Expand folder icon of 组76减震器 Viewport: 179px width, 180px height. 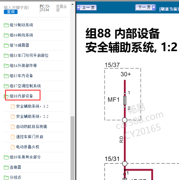(6, 45)
